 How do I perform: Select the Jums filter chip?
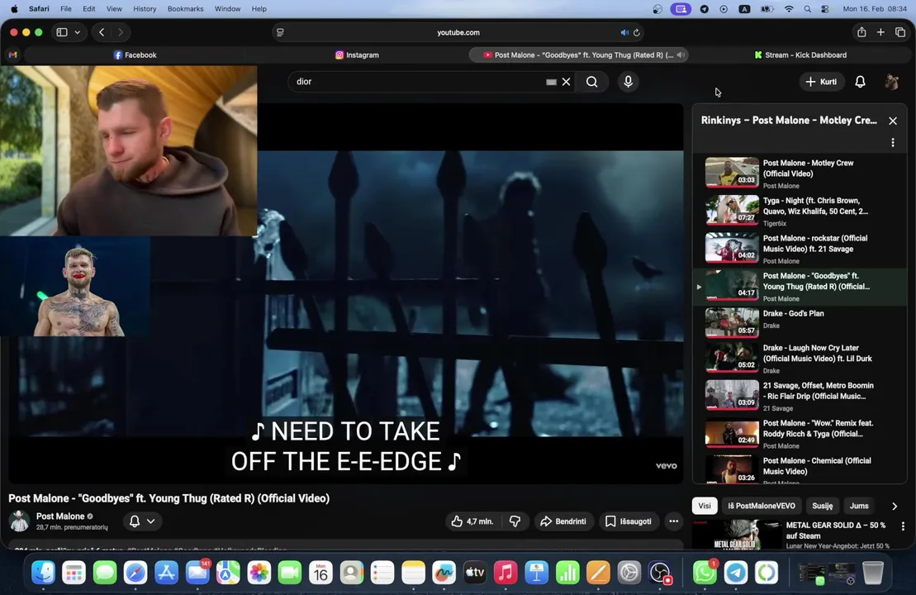[x=859, y=506]
